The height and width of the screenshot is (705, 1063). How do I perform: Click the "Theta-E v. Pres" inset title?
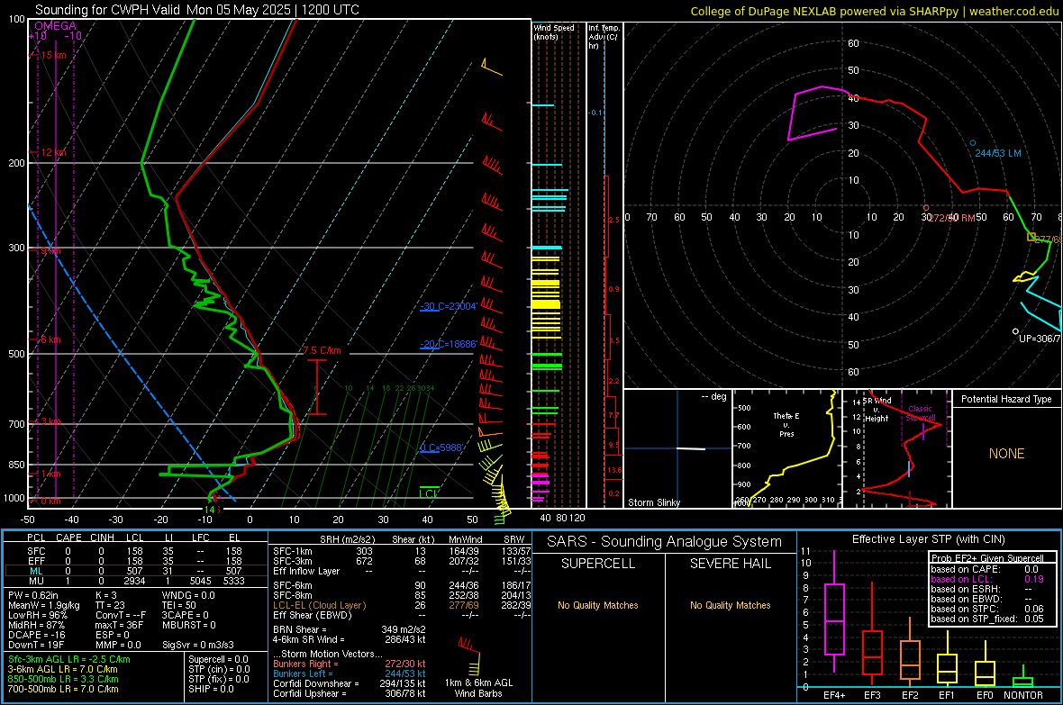coord(786,424)
